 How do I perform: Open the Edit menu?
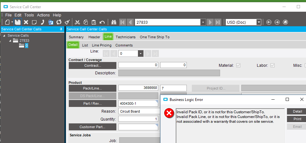(18, 15)
